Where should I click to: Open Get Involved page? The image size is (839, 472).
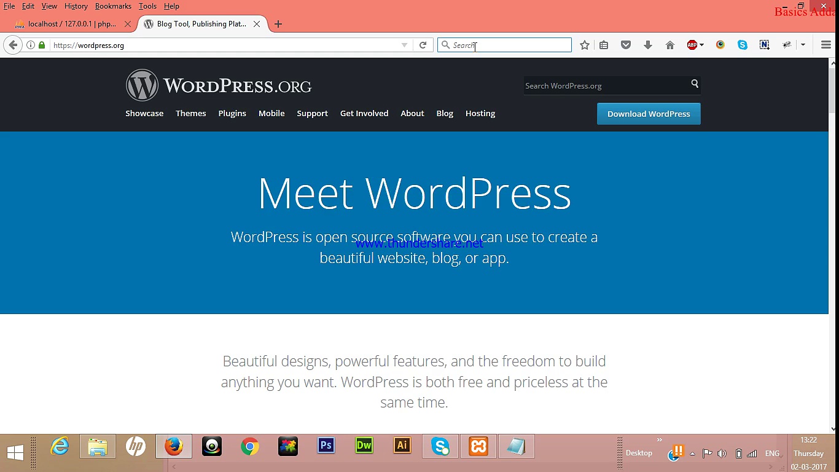(x=364, y=113)
